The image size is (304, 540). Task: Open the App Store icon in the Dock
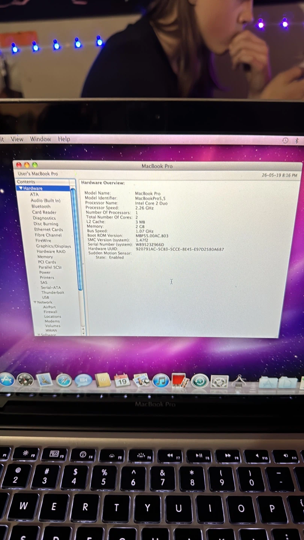coord(6,379)
